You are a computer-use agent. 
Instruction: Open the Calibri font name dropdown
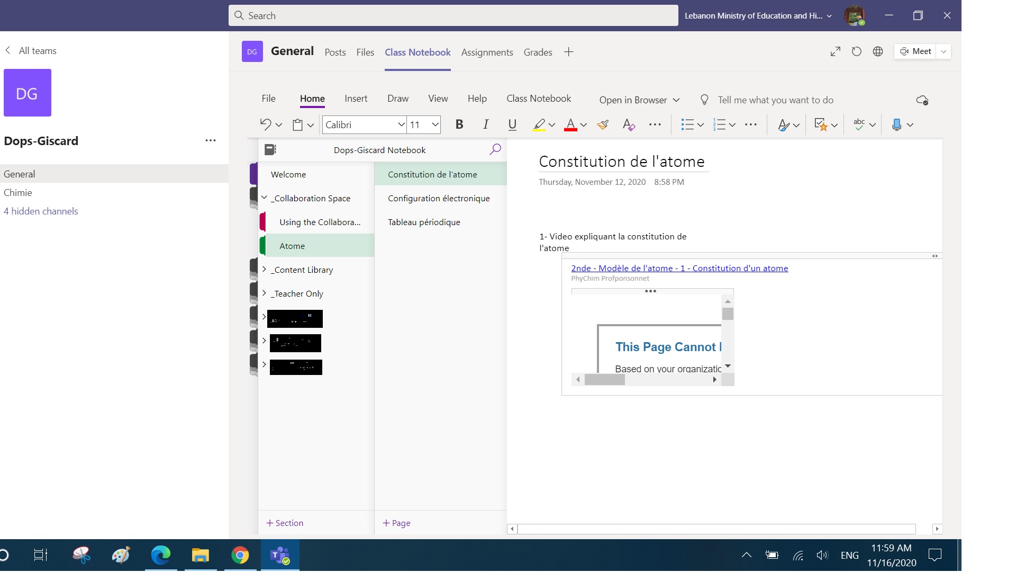401,124
